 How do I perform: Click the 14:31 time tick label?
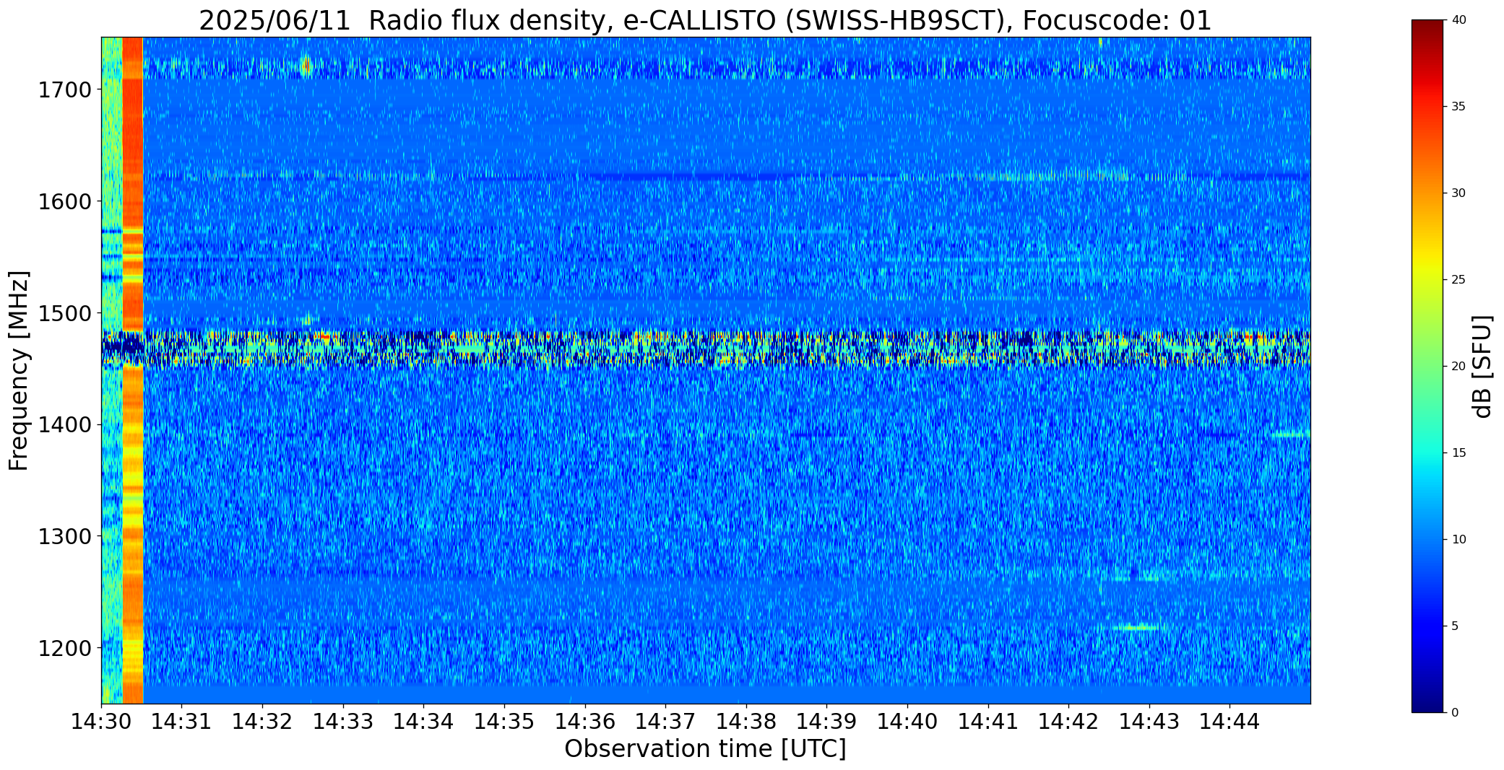(182, 721)
